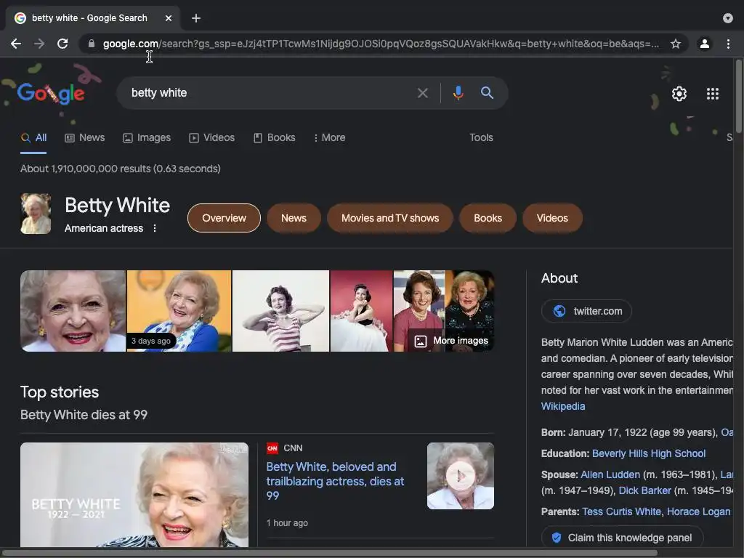Open the black-and-white striped top photo

click(280, 311)
